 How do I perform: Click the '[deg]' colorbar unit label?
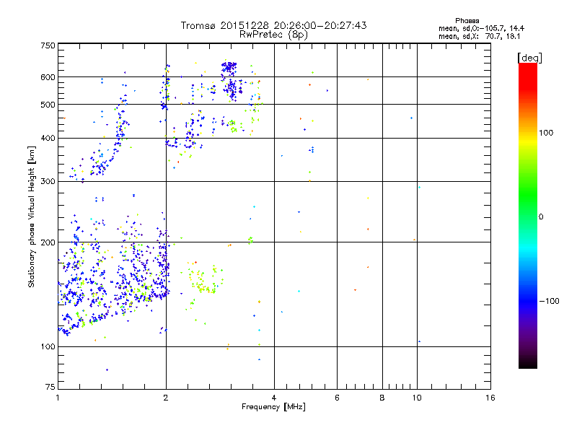point(529,58)
